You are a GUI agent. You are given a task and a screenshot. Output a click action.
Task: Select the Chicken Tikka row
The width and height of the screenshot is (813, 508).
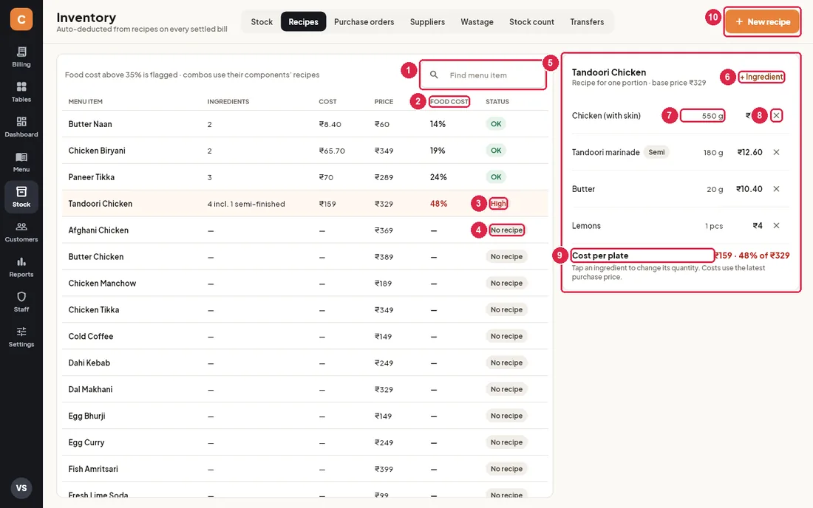(305, 309)
